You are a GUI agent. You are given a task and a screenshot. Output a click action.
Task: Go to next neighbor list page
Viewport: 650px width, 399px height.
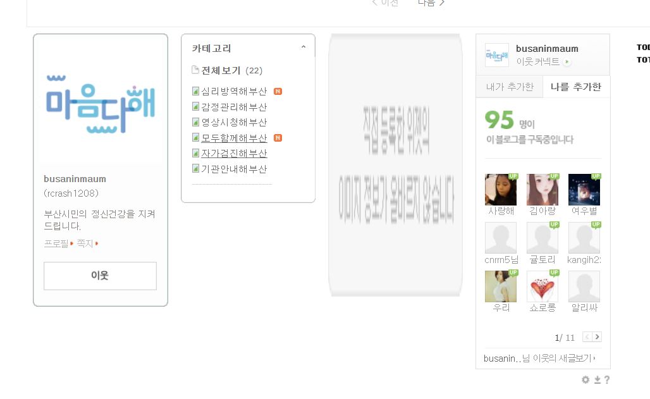pyautogui.click(x=597, y=337)
